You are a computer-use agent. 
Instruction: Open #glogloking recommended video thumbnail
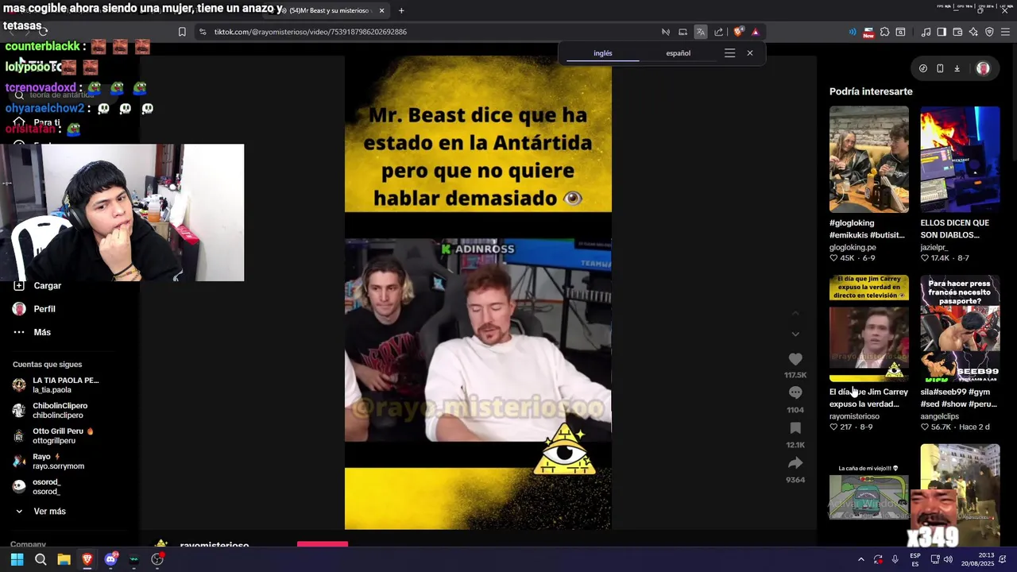(x=868, y=160)
